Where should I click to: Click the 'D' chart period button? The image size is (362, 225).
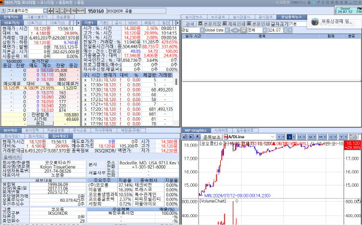pyautogui.click(x=300, y=137)
